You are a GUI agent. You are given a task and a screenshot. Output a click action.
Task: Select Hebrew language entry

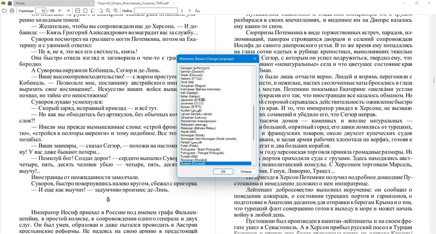coord(191,78)
